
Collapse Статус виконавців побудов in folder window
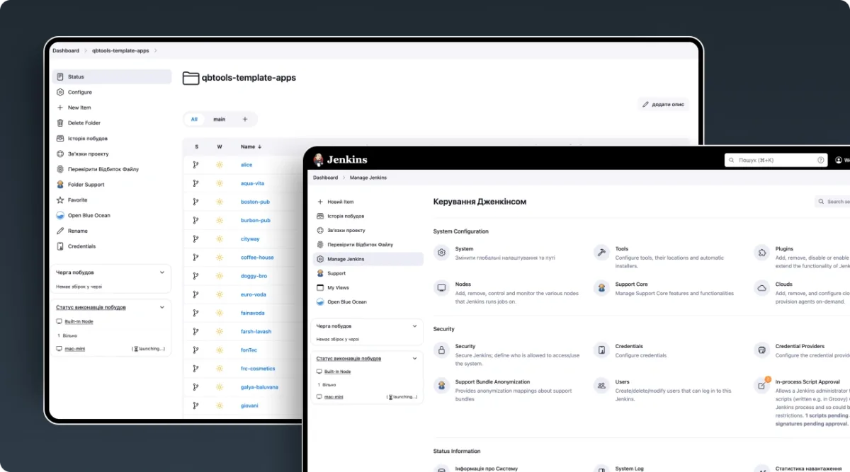click(x=163, y=307)
